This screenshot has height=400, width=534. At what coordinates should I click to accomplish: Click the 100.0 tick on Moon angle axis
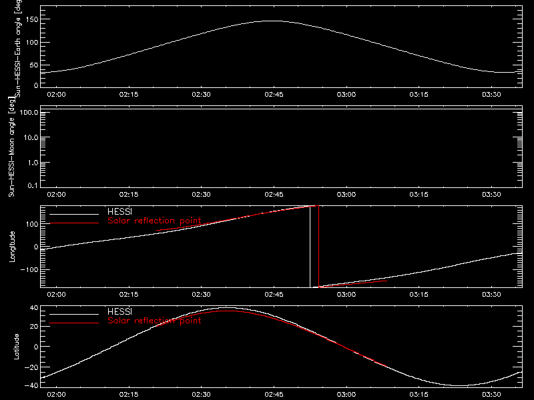click(x=29, y=112)
